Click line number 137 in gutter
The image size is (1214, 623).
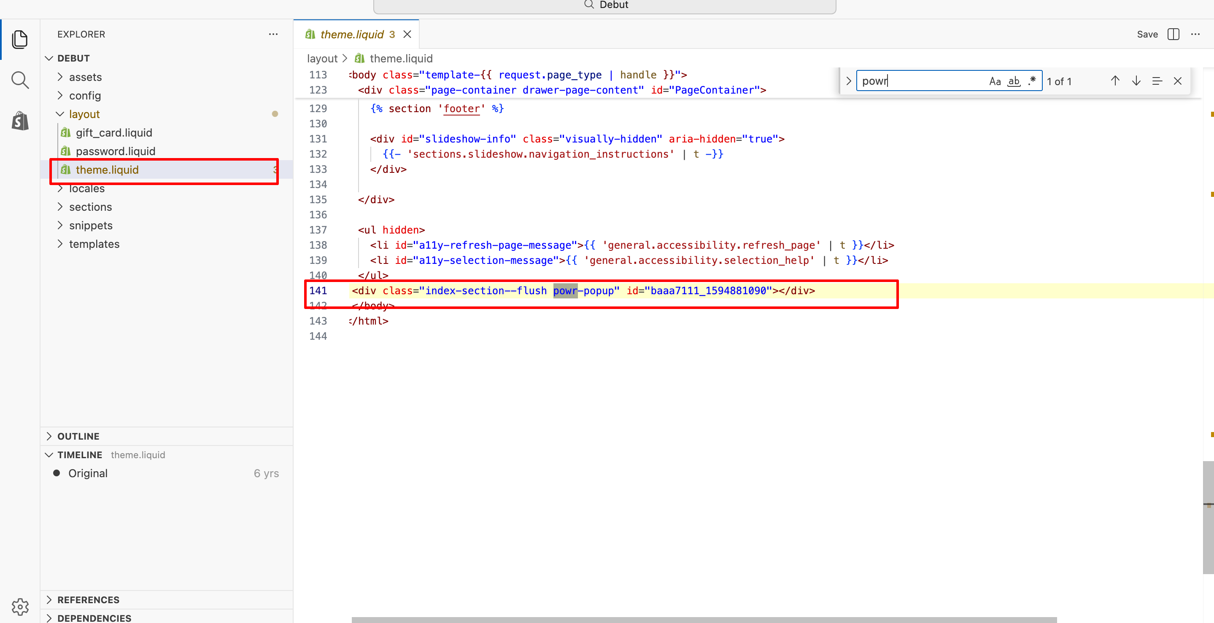point(318,230)
